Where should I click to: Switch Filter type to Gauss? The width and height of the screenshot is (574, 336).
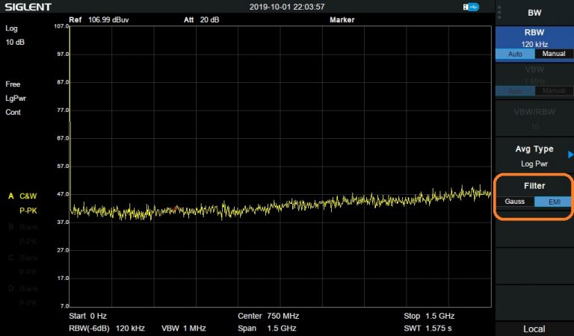click(515, 202)
